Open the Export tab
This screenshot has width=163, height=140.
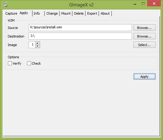click(92, 13)
